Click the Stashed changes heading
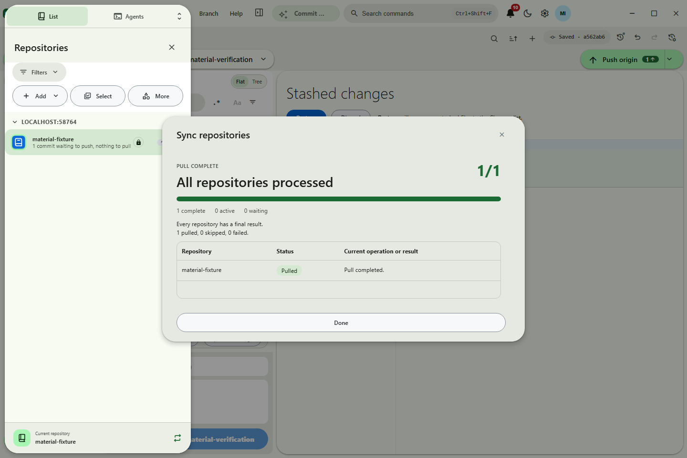 click(x=340, y=94)
